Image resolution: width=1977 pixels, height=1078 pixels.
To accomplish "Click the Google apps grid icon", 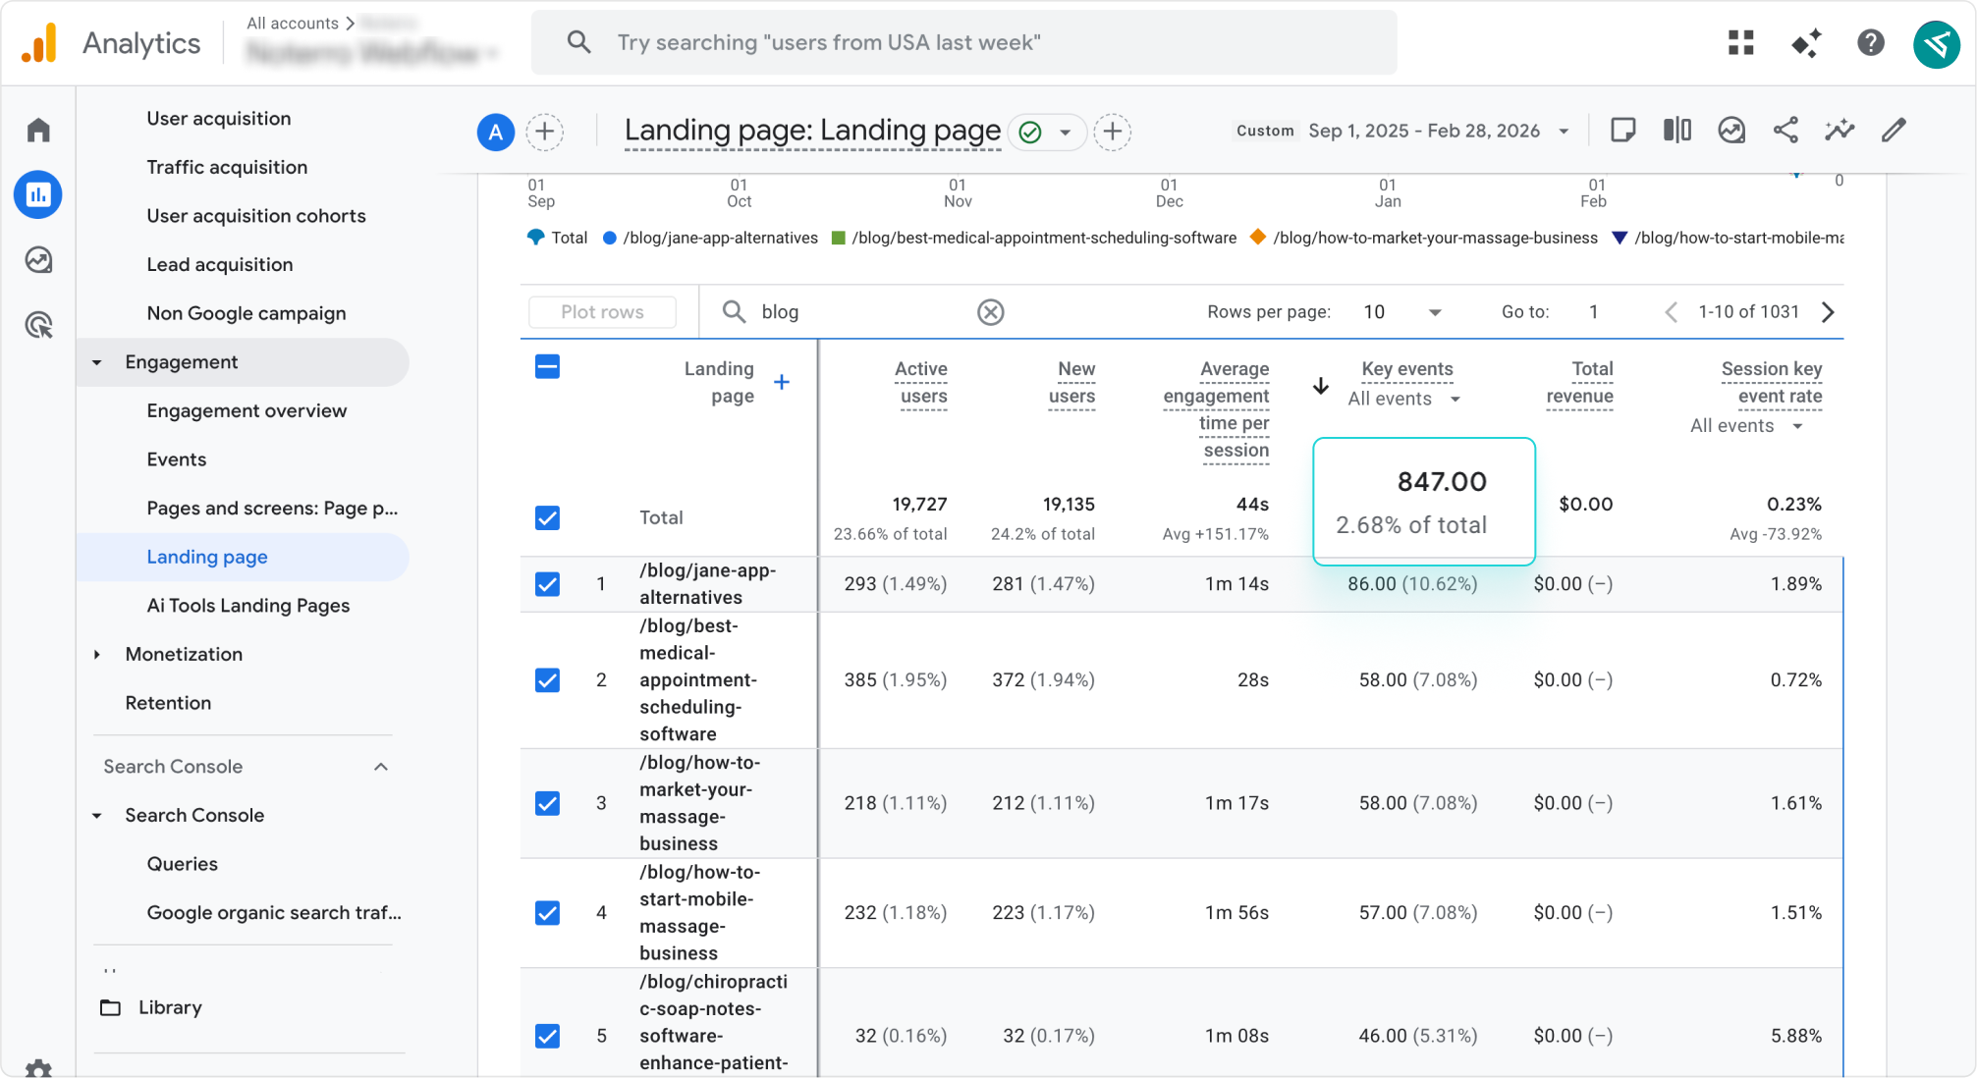I will point(1740,42).
